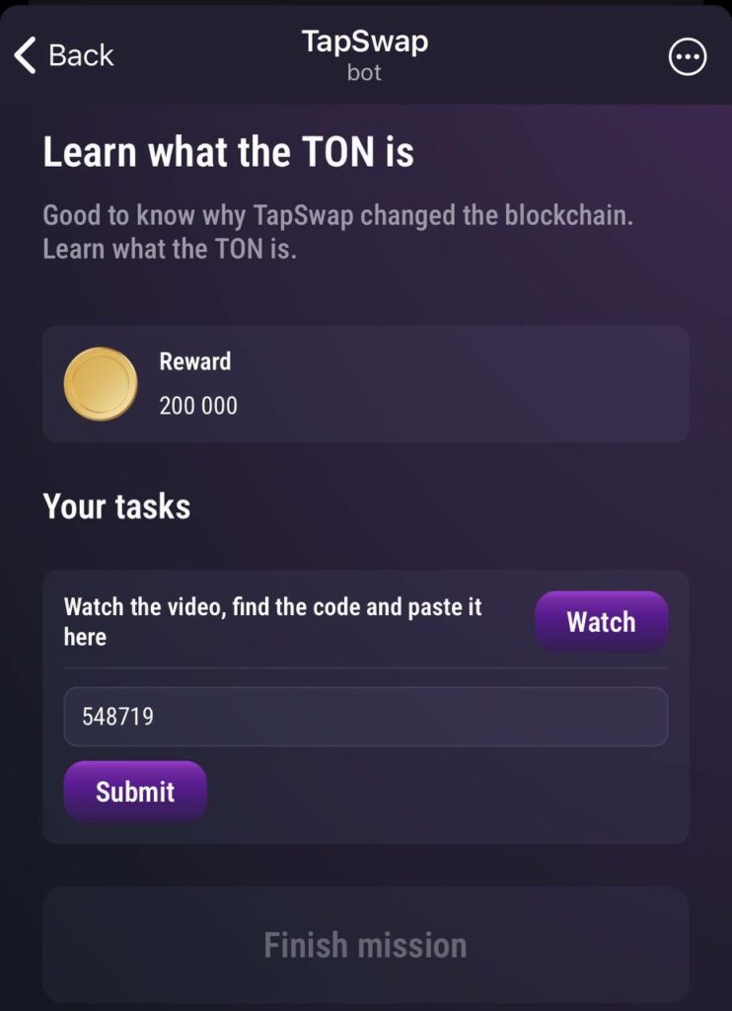
Task: Tap the Finish mission button
Action: [365, 946]
